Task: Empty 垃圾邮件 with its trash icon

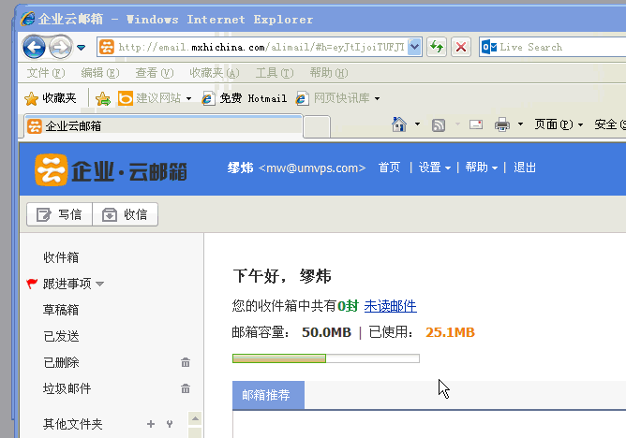Action: point(186,388)
